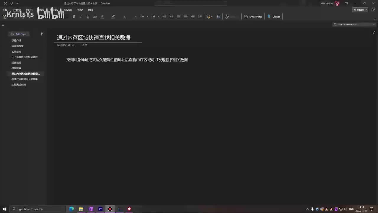Decrease indent of paragraph
This screenshot has height=213, width=378.
pos(164,17)
